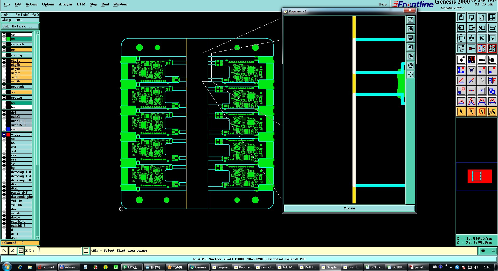The height and width of the screenshot is (271, 498).
Task: Select the rotate feature tool
Action: click(x=482, y=80)
